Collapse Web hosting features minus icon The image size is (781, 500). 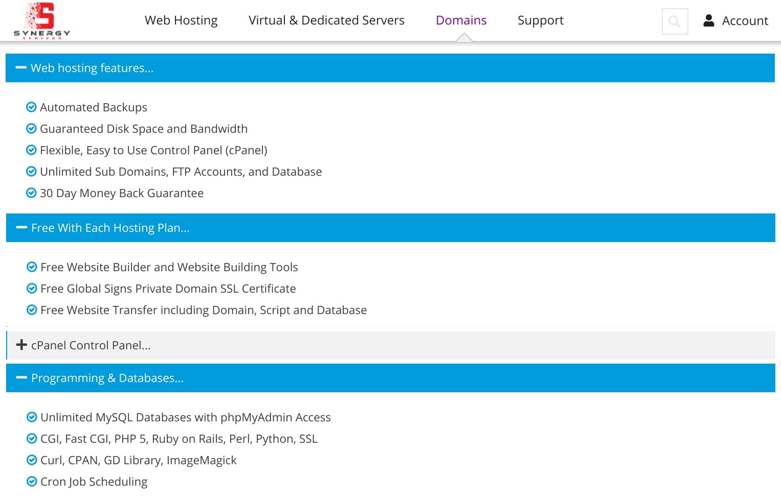tap(21, 67)
